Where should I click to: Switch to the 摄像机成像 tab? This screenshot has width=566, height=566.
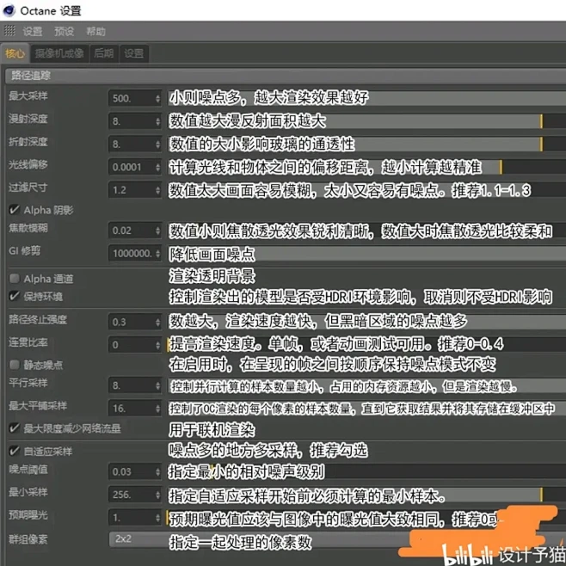click(x=59, y=53)
